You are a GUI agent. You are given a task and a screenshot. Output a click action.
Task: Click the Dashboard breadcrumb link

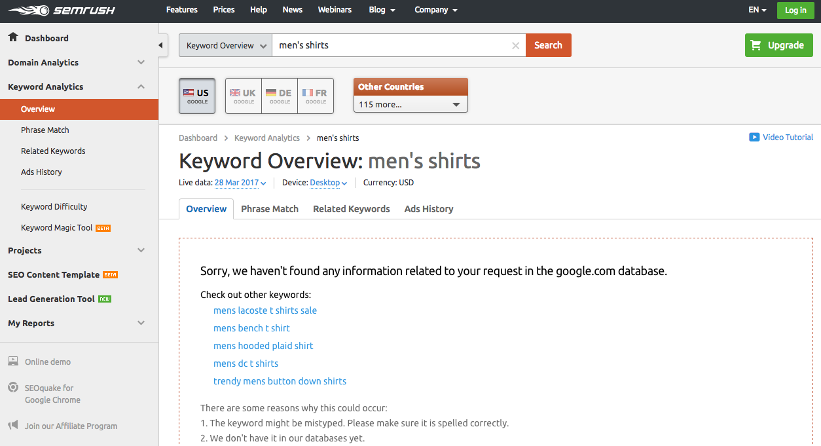tap(198, 138)
